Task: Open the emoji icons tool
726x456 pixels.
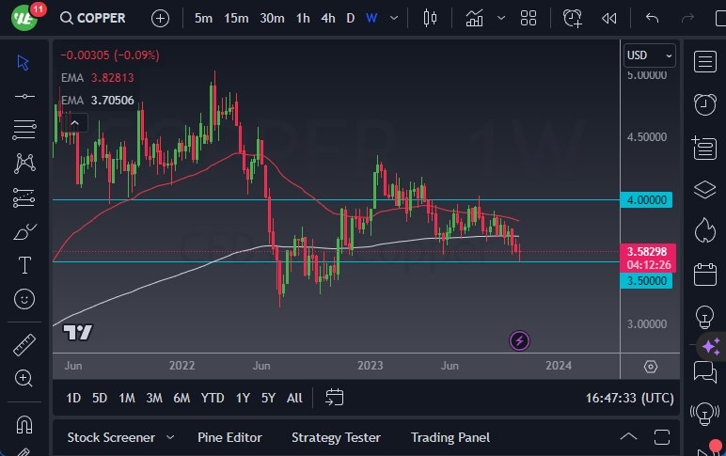Action: (x=24, y=299)
